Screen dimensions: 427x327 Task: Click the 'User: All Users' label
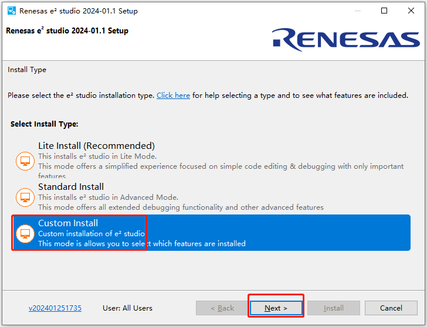coord(127,308)
